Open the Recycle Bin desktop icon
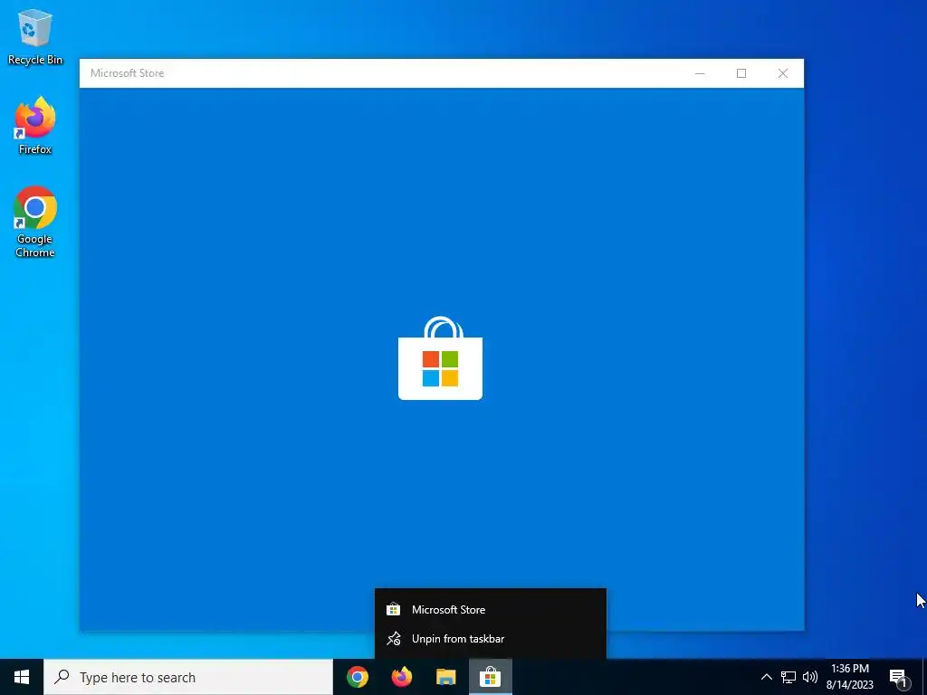 (x=35, y=36)
